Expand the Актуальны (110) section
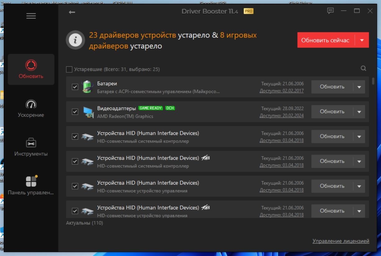The width and height of the screenshot is (381, 256). 85,223
